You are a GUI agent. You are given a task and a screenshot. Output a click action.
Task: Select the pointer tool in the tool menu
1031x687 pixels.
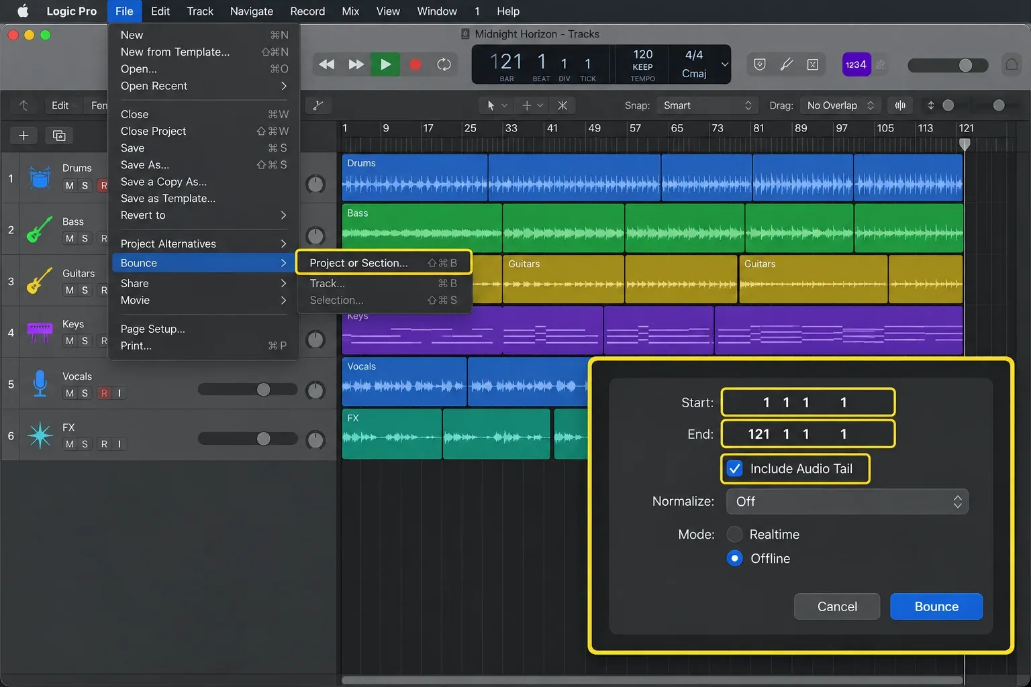491,105
